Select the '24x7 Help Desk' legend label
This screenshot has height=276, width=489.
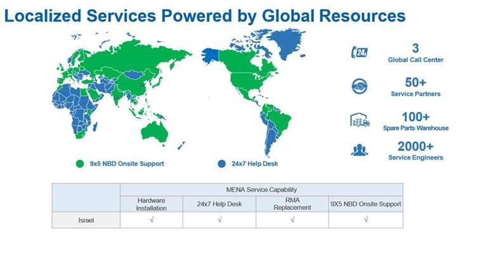pos(254,164)
